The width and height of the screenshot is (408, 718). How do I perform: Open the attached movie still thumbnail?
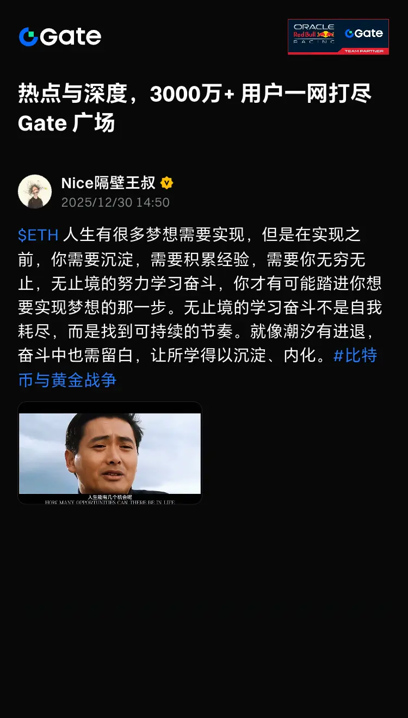(x=110, y=453)
